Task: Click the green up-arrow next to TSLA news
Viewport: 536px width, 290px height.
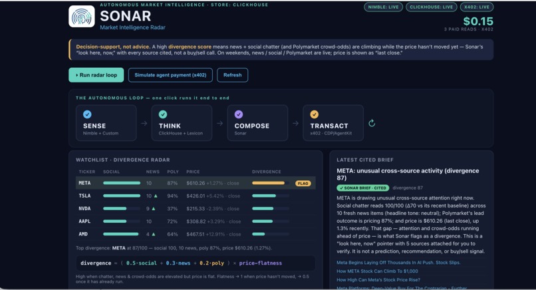Action: pyautogui.click(x=156, y=196)
